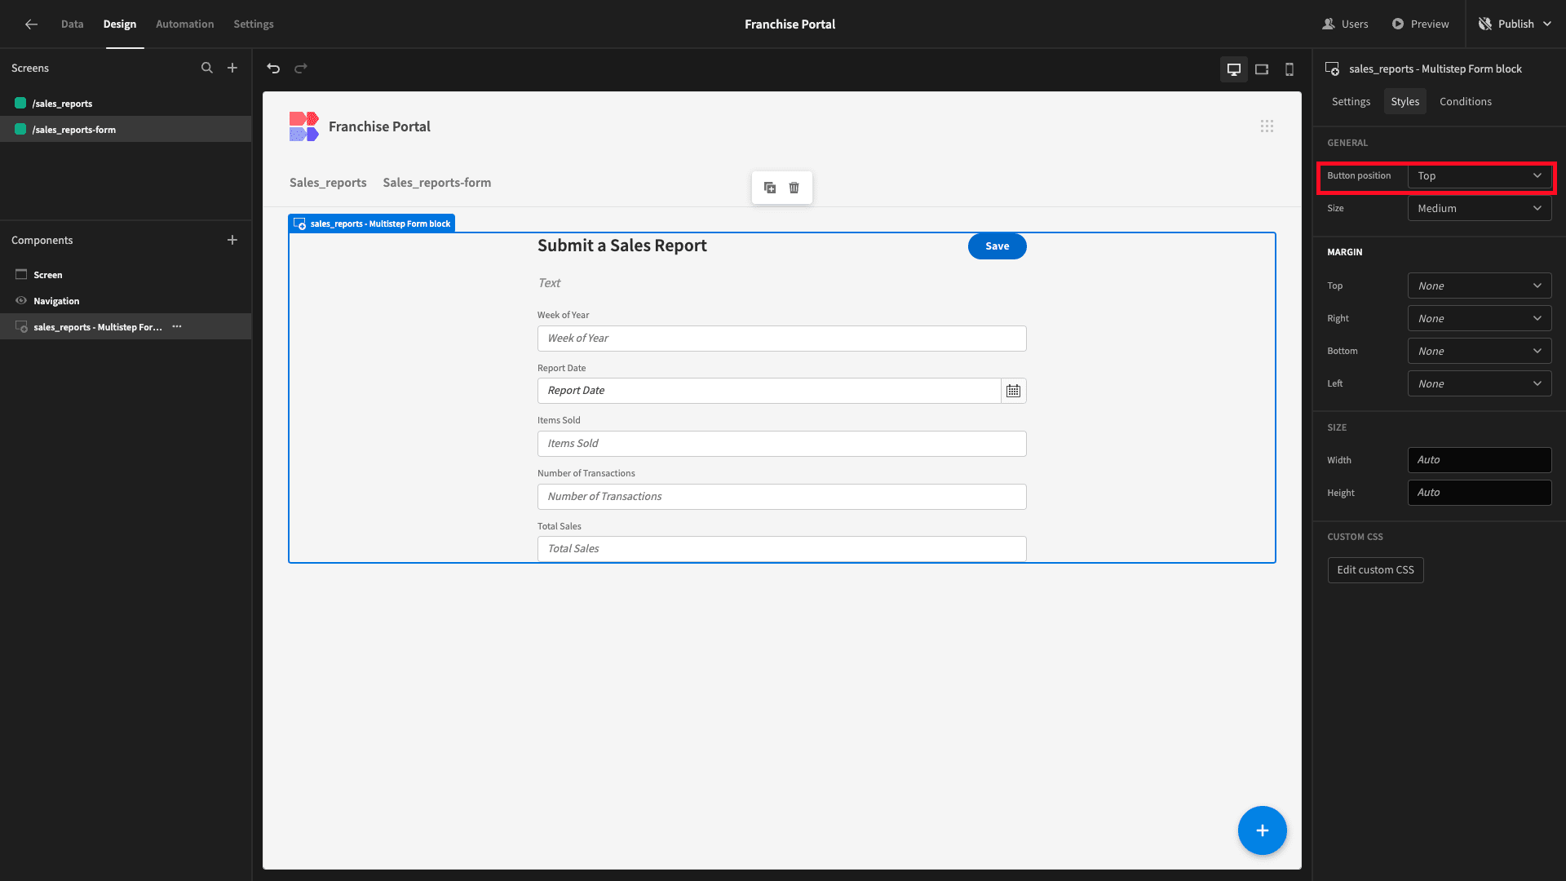Click the redo arrow icon
The image size is (1566, 881).
point(300,69)
